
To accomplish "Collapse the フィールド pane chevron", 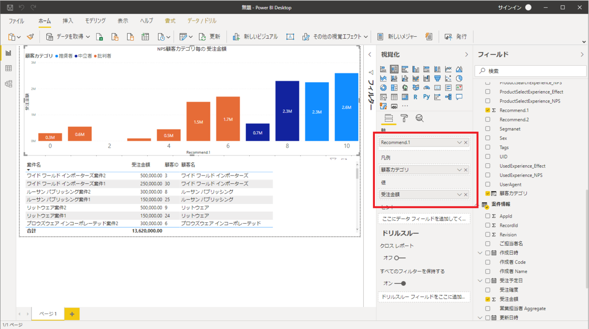I will coord(583,54).
